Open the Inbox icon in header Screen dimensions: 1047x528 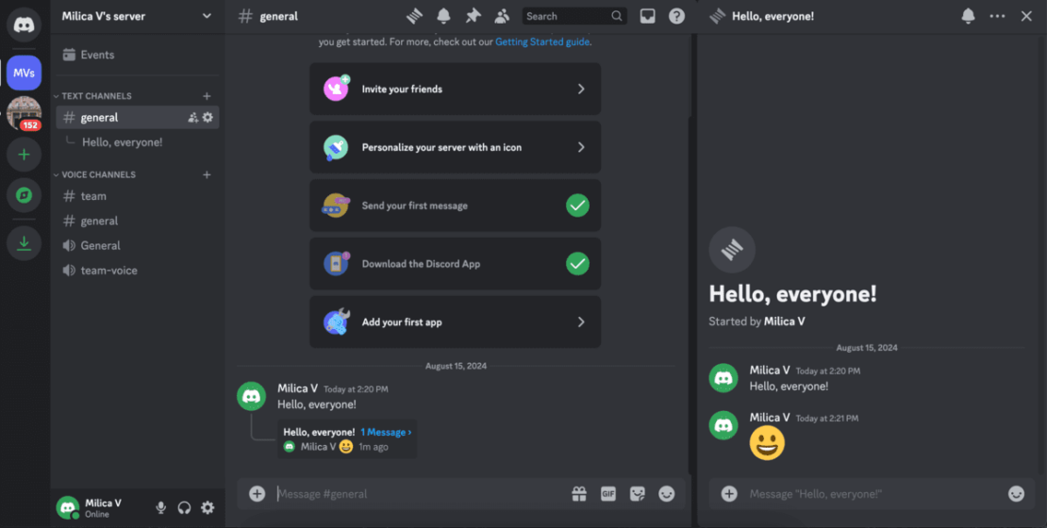(647, 16)
